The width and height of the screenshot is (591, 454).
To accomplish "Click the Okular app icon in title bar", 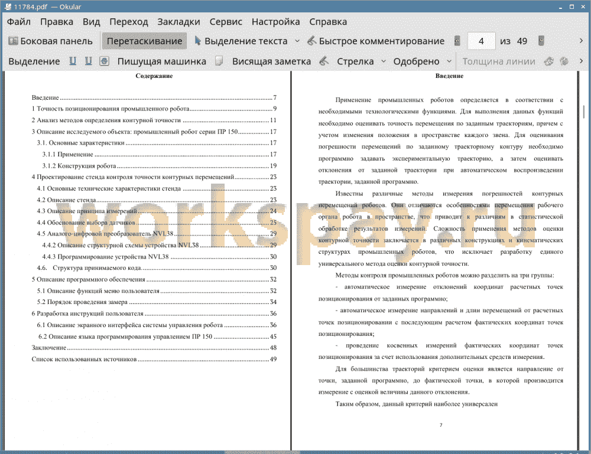I will click(8, 6).
